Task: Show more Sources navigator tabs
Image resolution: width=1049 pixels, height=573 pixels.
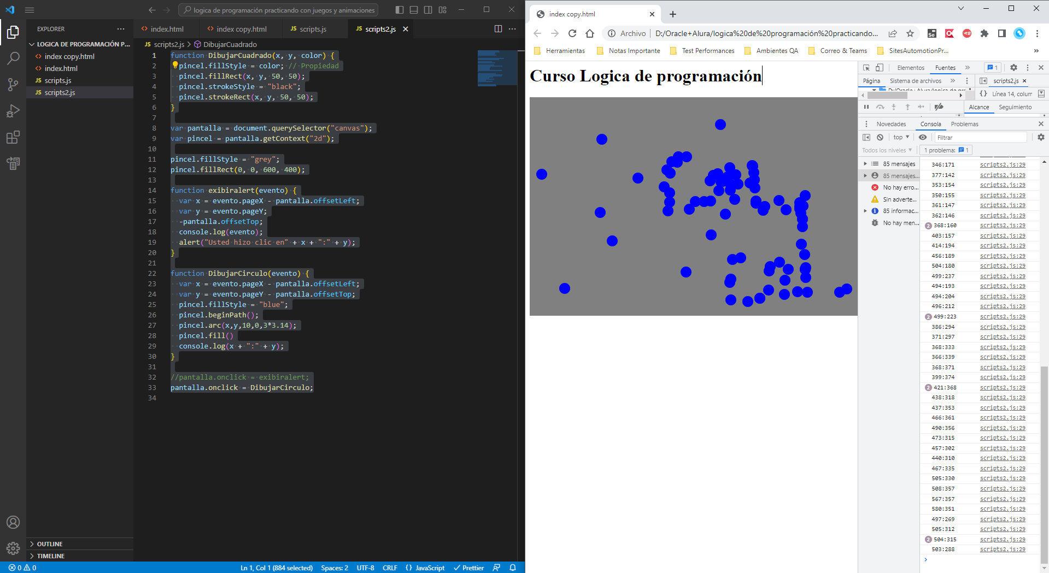Action: coord(953,81)
